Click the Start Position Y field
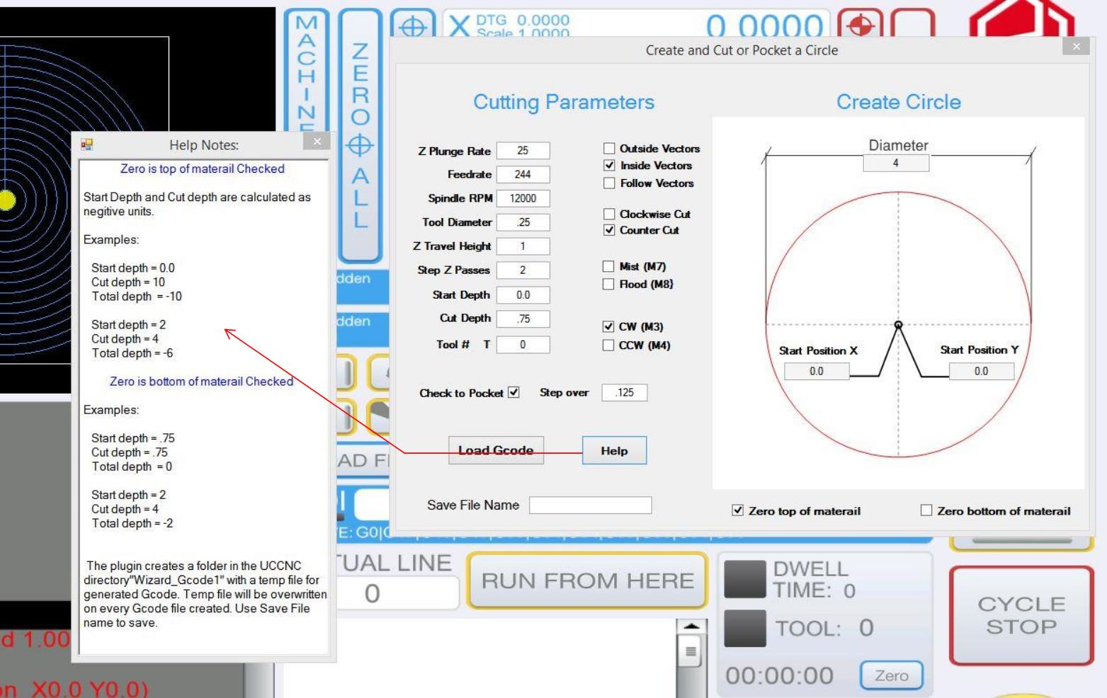The width and height of the screenshot is (1107, 698). [981, 371]
